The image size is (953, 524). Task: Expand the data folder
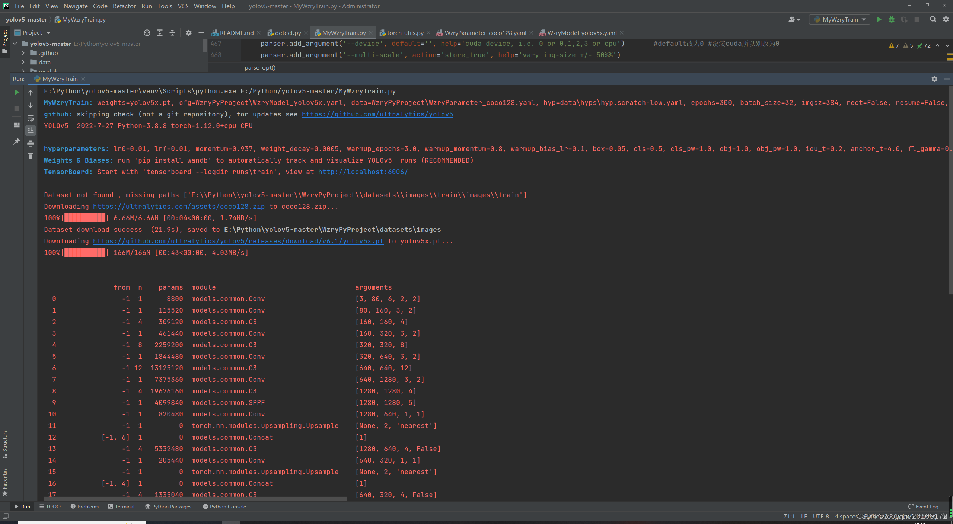[x=23, y=62]
